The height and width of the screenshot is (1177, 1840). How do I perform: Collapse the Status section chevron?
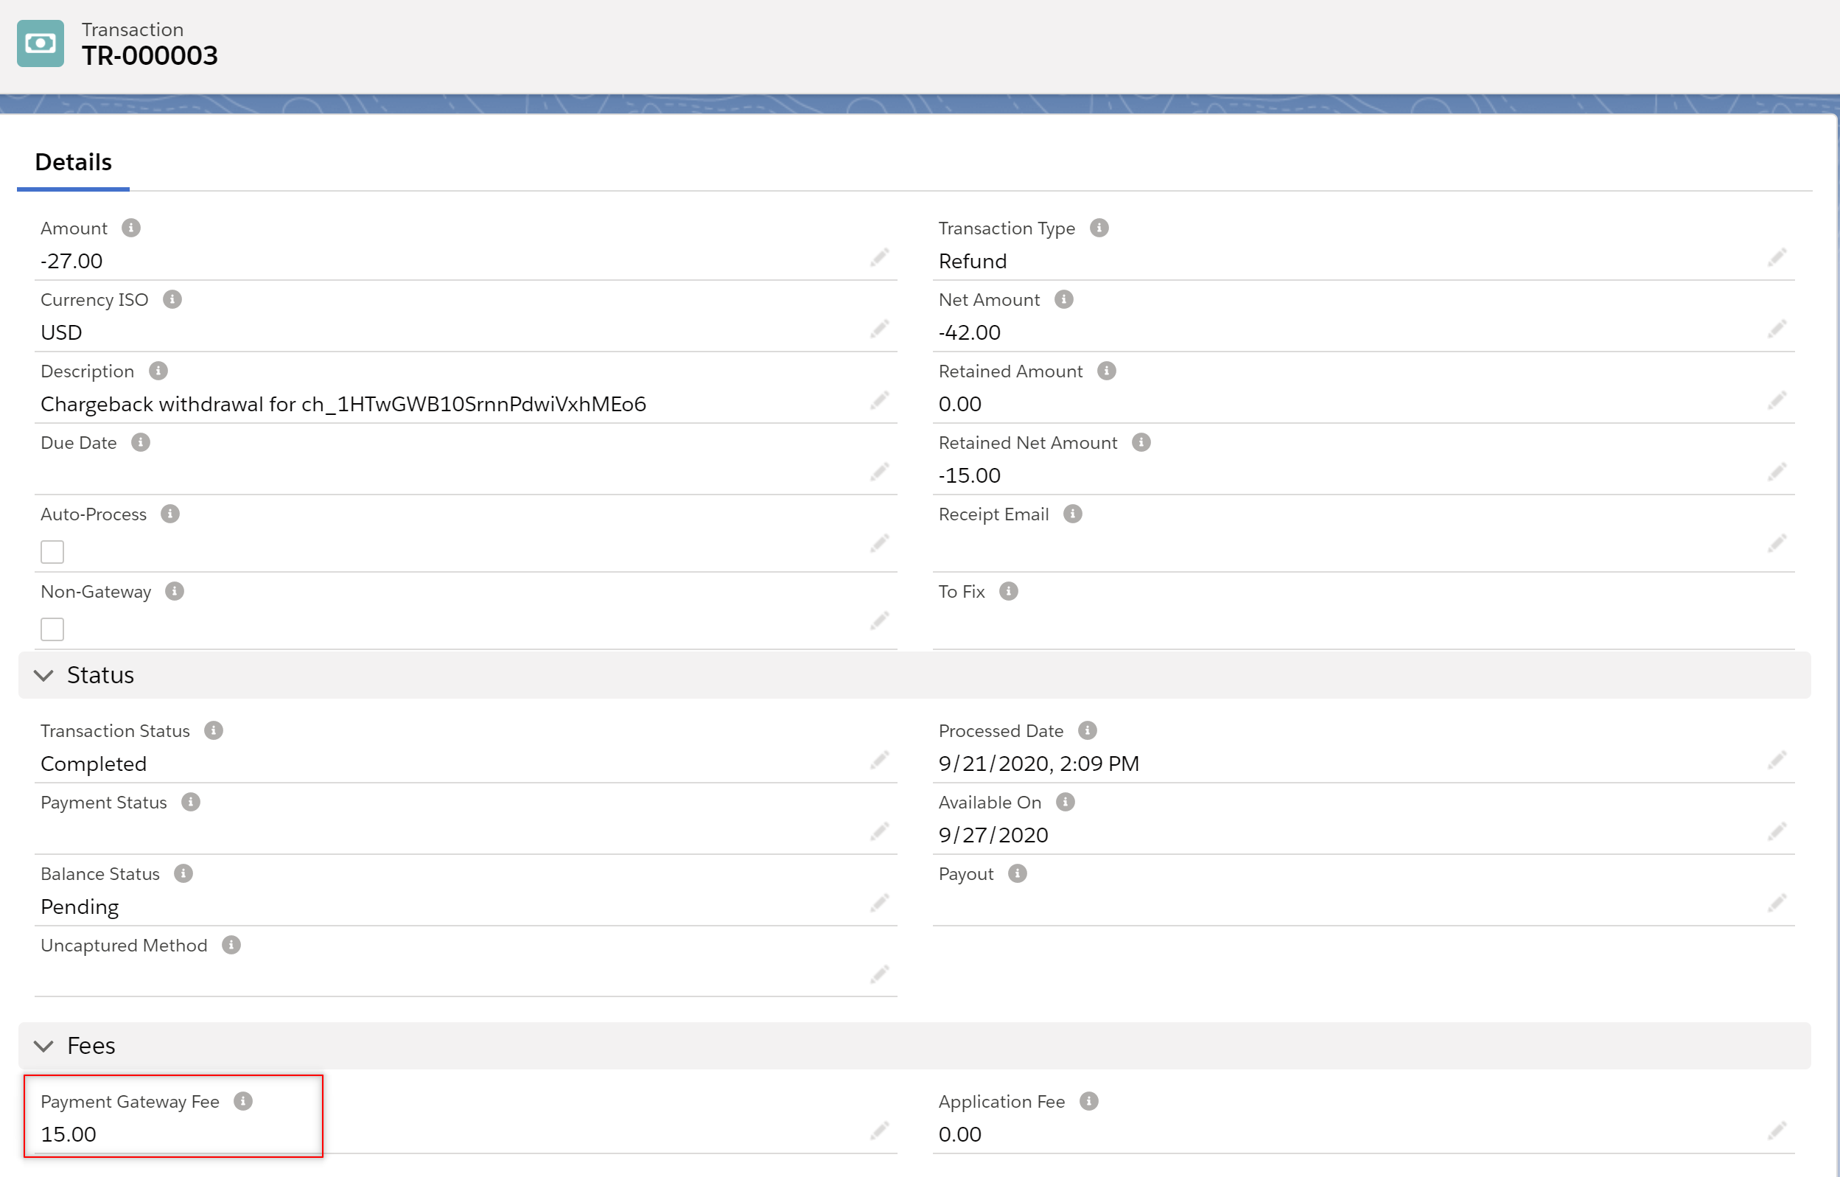(x=43, y=676)
